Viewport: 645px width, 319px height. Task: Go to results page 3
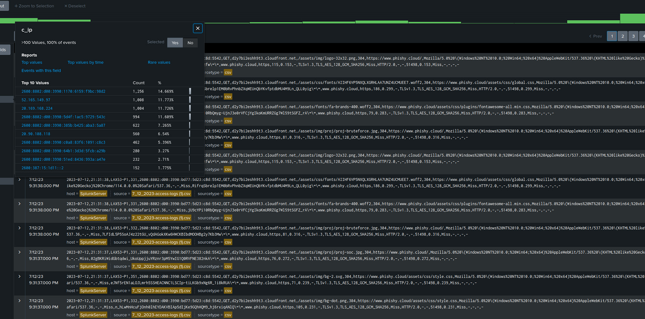(x=633, y=36)
